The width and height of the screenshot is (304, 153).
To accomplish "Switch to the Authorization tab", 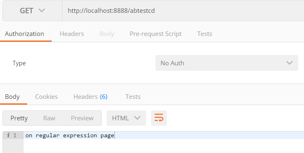I will coord(24,34).
